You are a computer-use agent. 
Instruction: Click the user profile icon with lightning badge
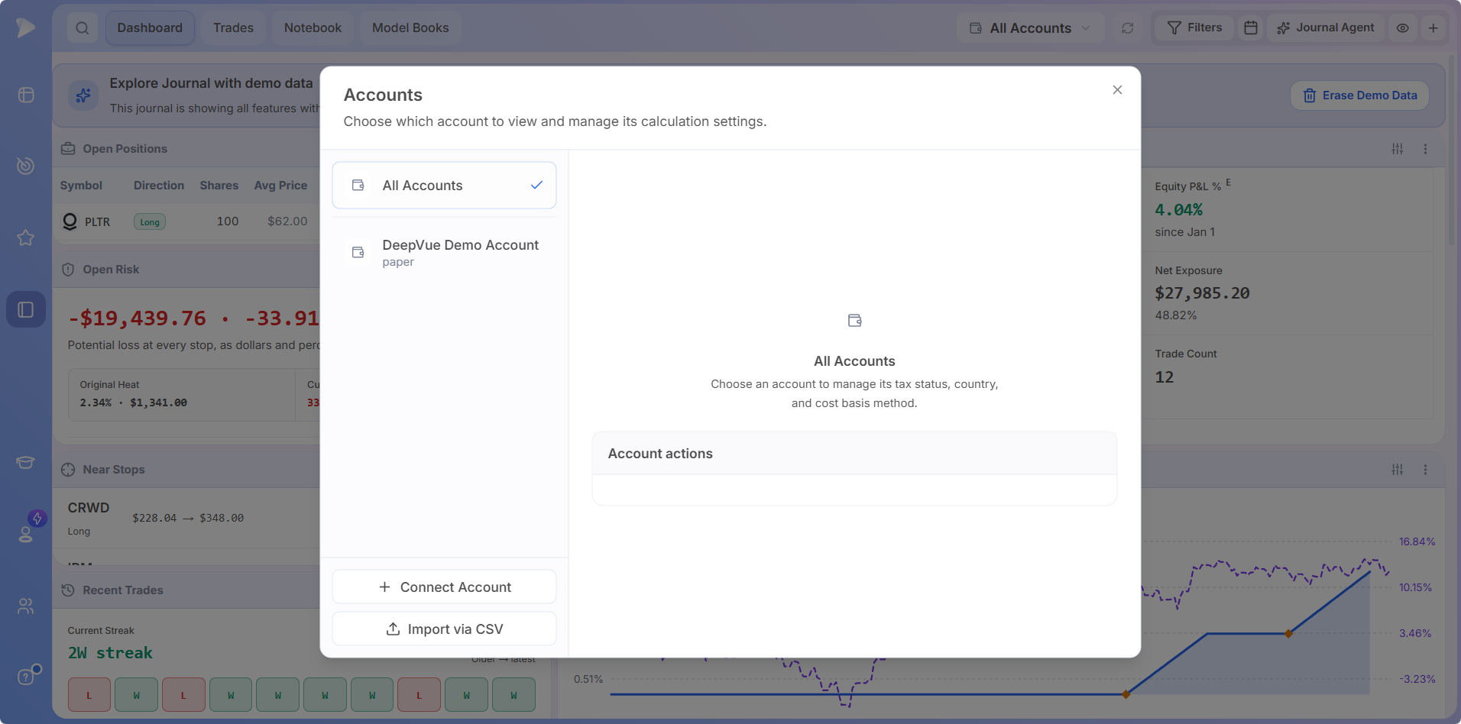(26, 532)
